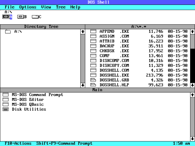Click the 213,796 file size value
This screenshot has width=195, height=146.
(x=154, y=75)
